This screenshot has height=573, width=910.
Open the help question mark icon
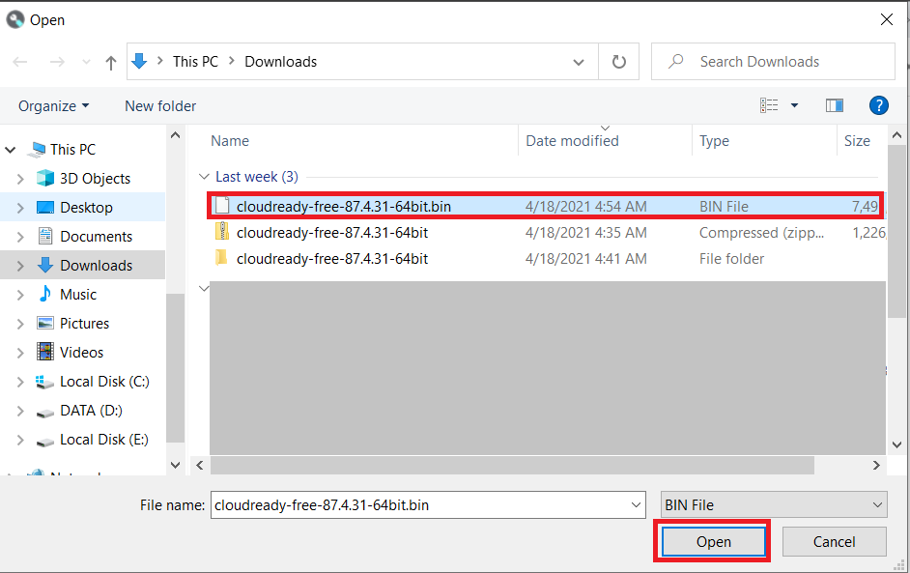[x=878, y=105]
